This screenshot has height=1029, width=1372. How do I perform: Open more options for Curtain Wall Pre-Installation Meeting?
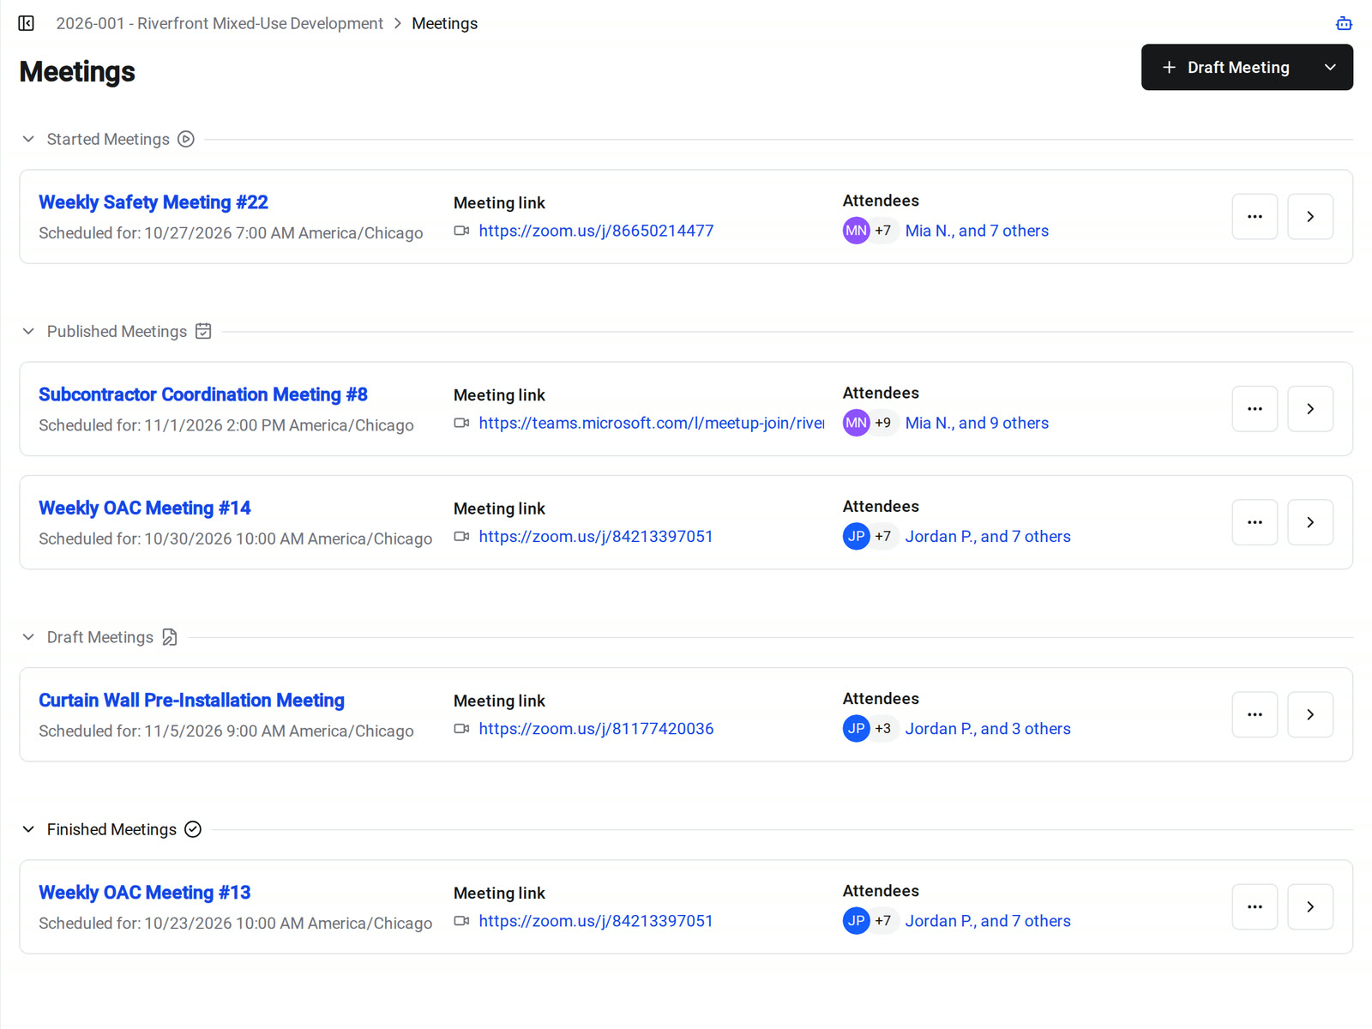[1255, 714]
